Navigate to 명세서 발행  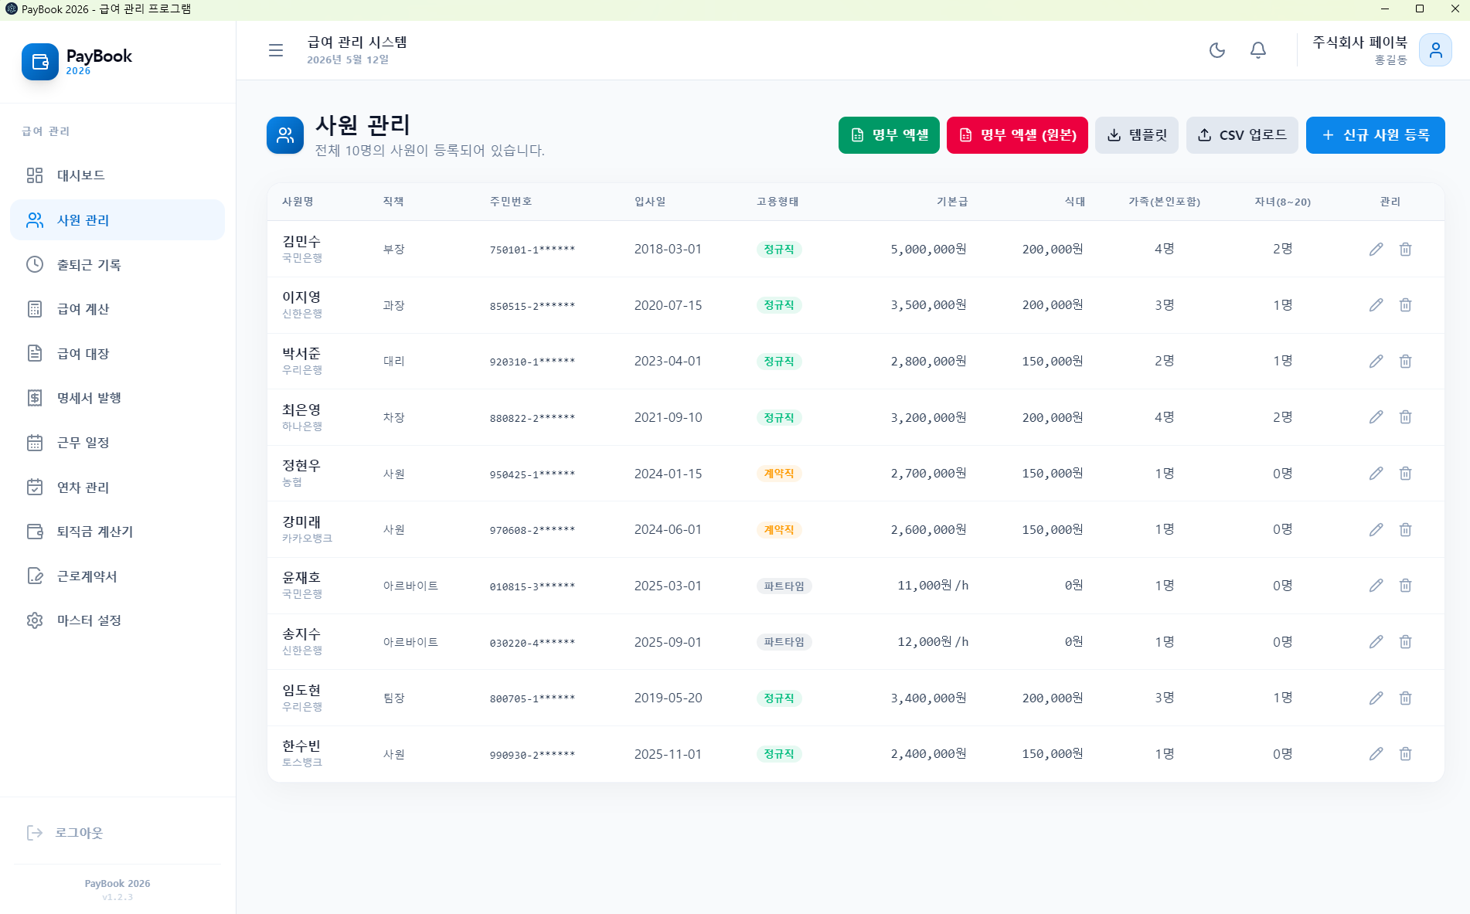pos(117,398)
